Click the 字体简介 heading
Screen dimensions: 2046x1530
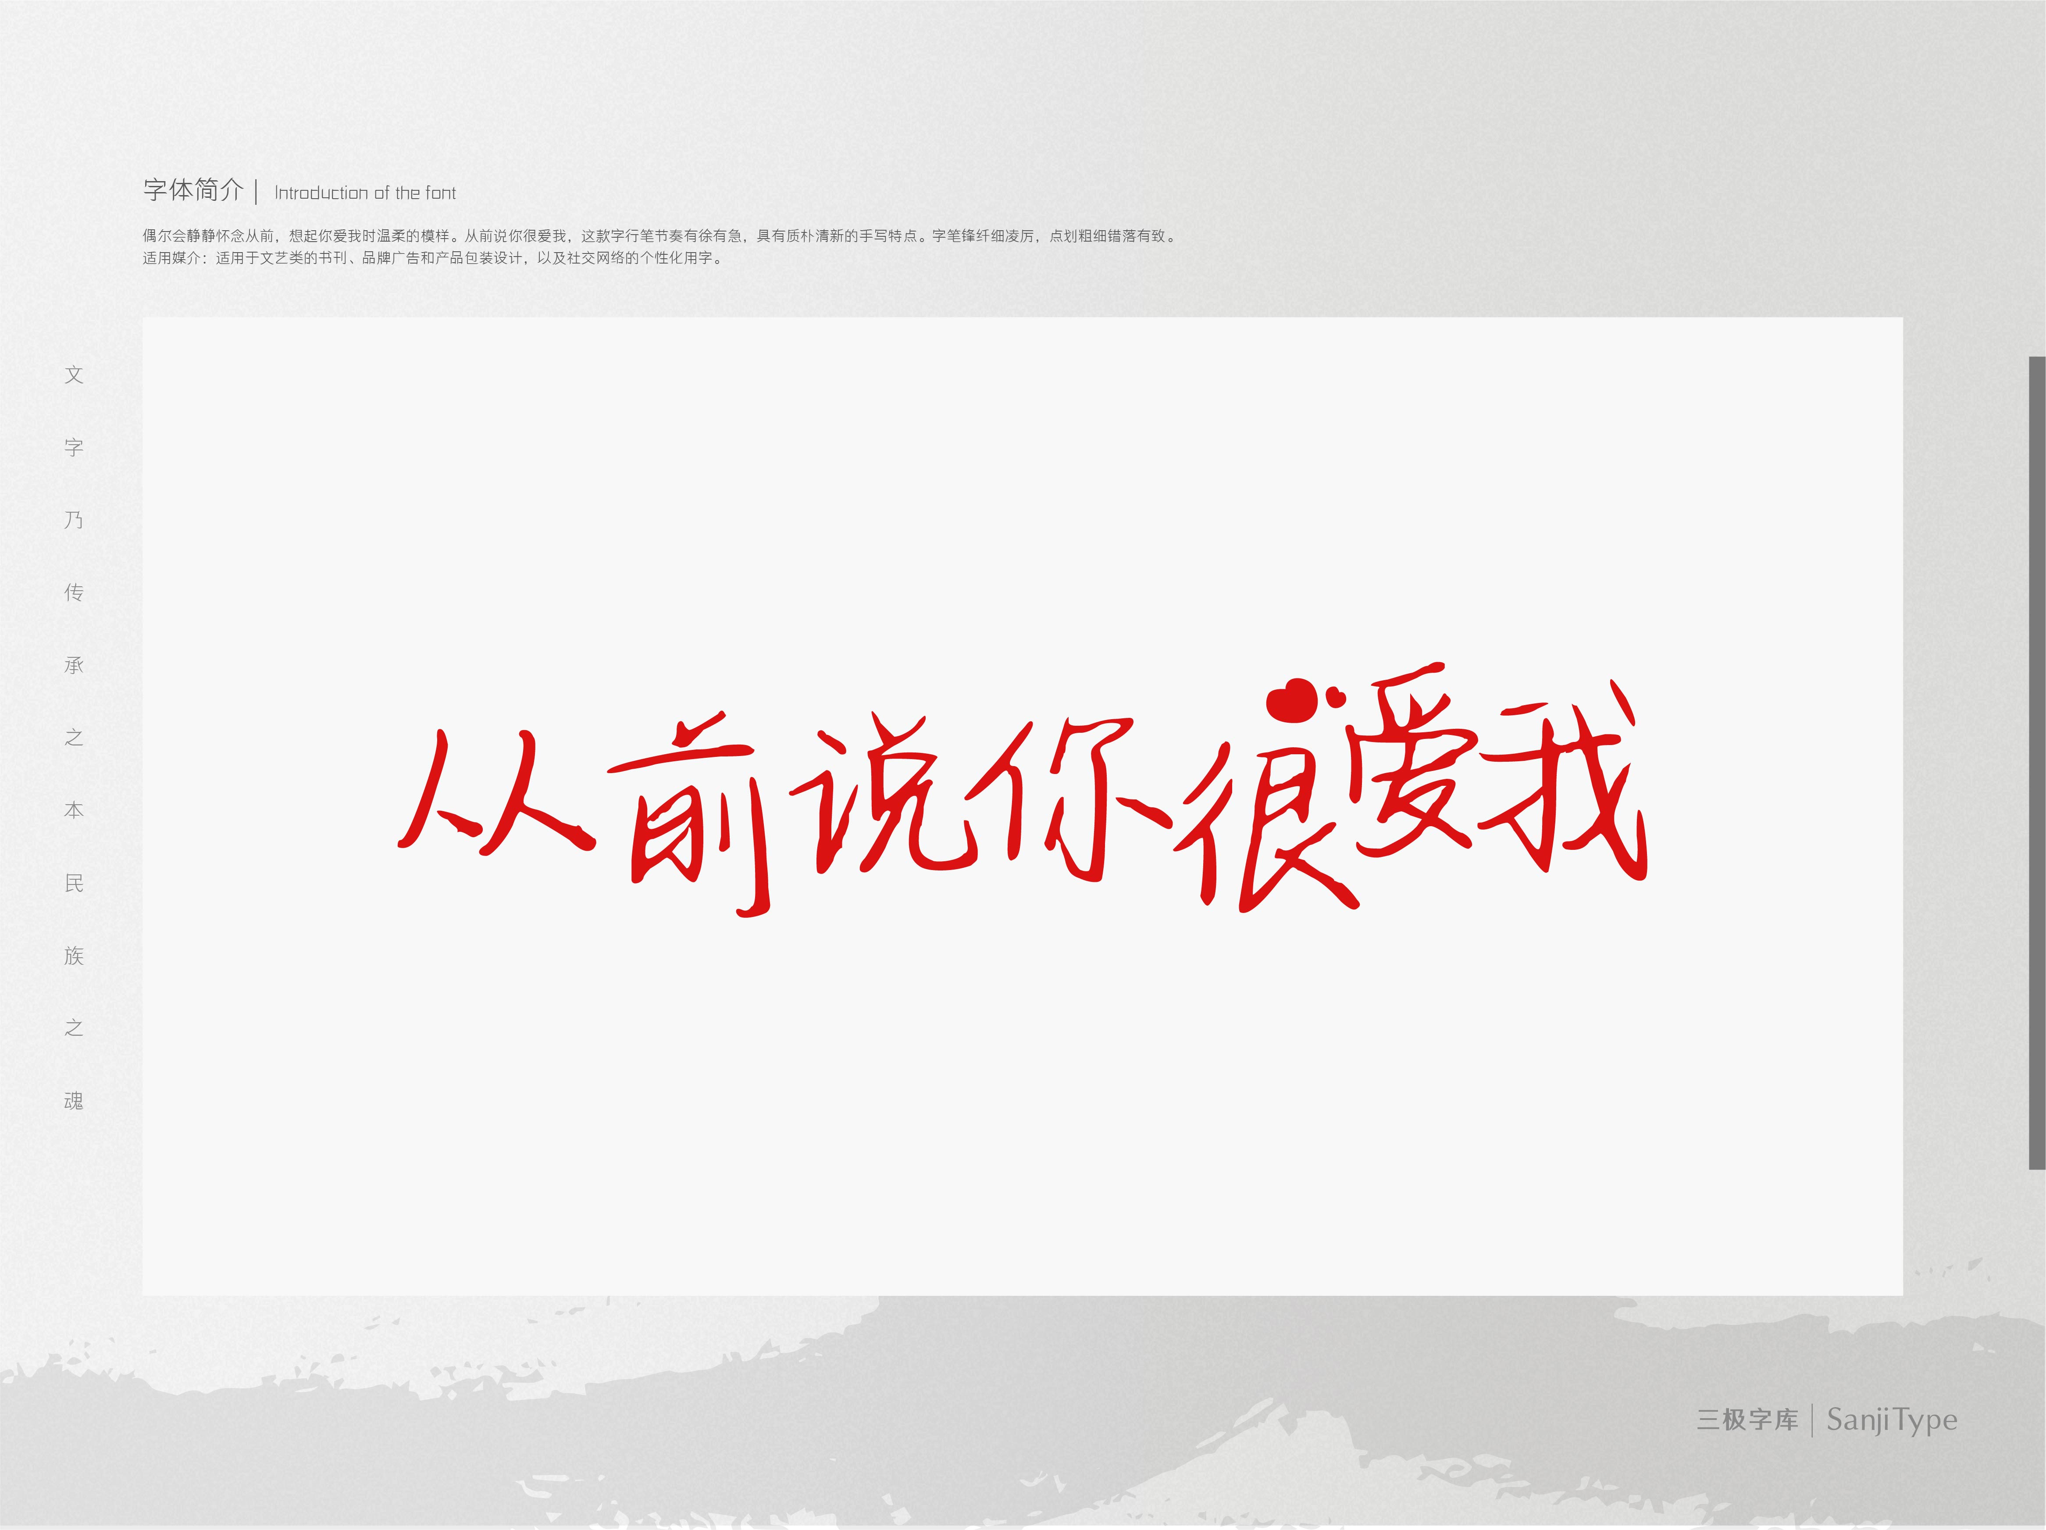pos(193,191)
